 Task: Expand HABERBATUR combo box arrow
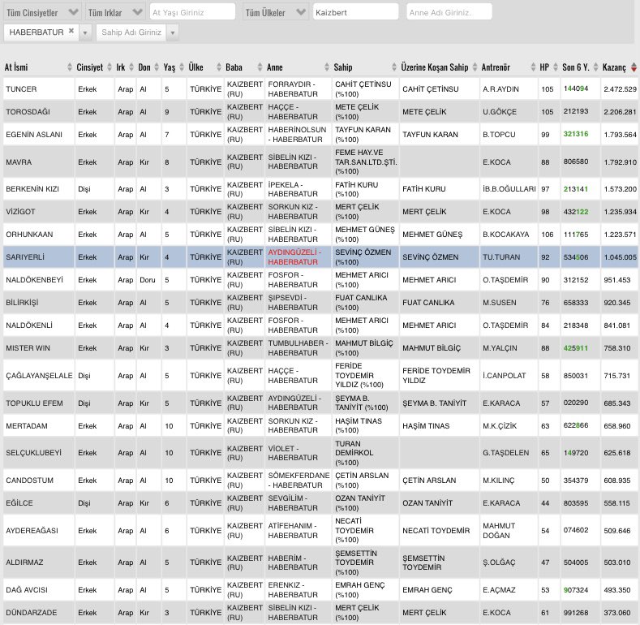[x=85, y=32]
